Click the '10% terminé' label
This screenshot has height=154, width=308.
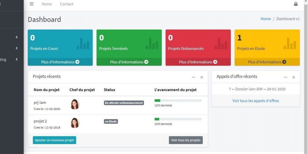pyautogui.click(x=163, y=124)
